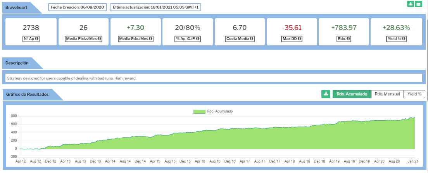Click info icon on Yield % label
Image resolution: width=428 pixels, height=173 pixels.
pos(403,39)
